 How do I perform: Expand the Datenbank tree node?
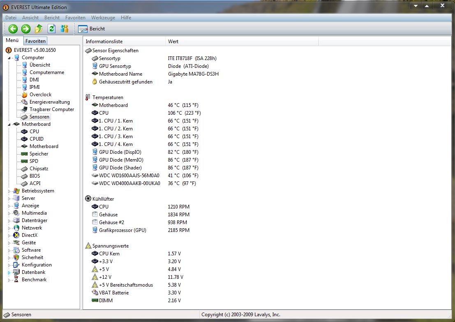(x=9, y=273)
